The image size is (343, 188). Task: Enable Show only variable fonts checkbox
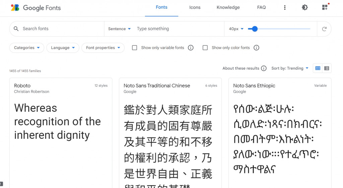(x=135, y=48)
